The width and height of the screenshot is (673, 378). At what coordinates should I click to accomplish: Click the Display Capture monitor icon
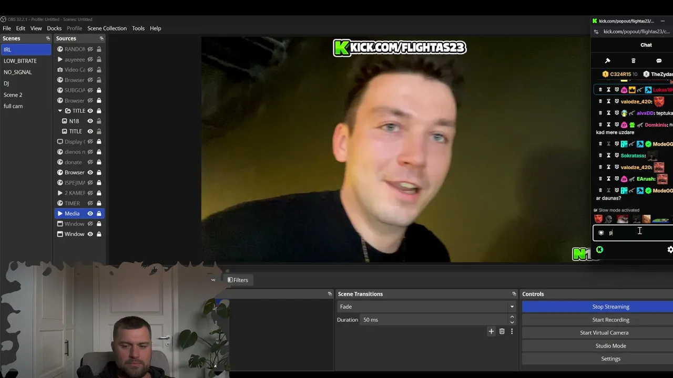tap(60, 142)
